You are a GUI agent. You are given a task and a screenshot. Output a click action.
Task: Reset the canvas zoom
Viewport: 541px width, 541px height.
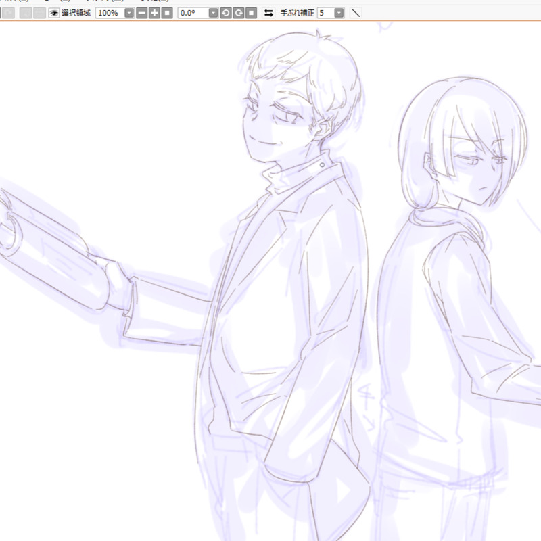pyautogui.click(x=167, y=13)
